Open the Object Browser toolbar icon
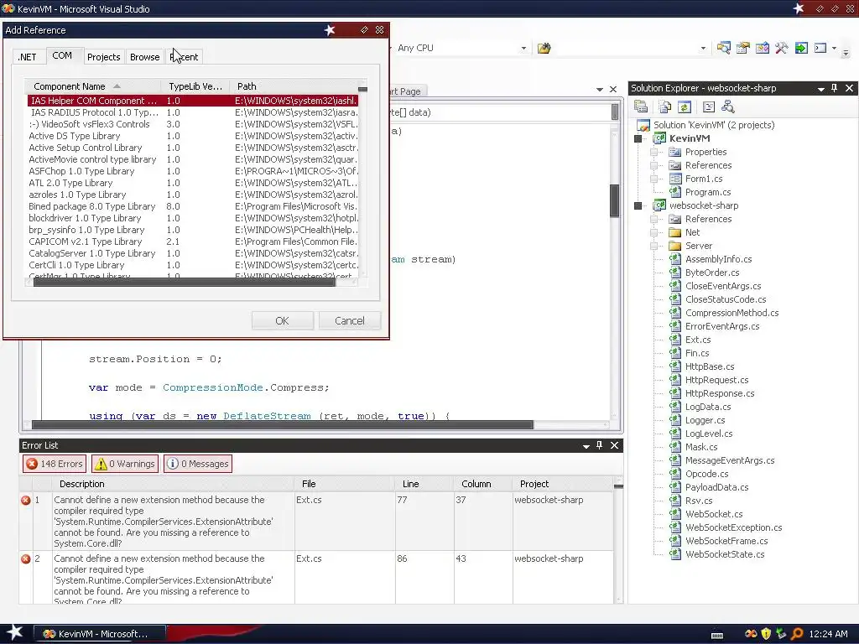This screenshot has width=859, height=644. click(x=762, y=48)
